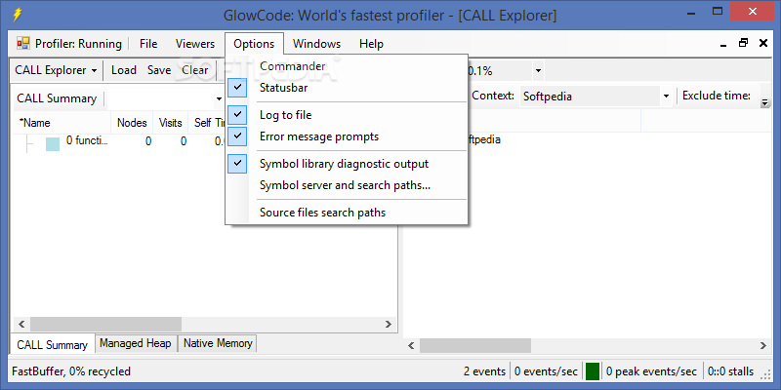781x390 pixels.
Task: Close the Options menu
Action: click(x=254, y=44)
